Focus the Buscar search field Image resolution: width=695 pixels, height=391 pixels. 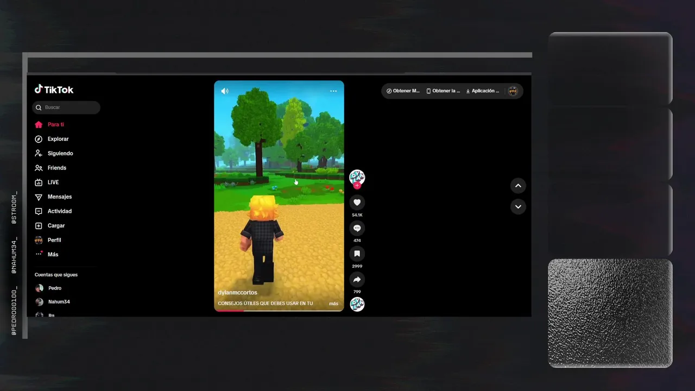[66, 108]
